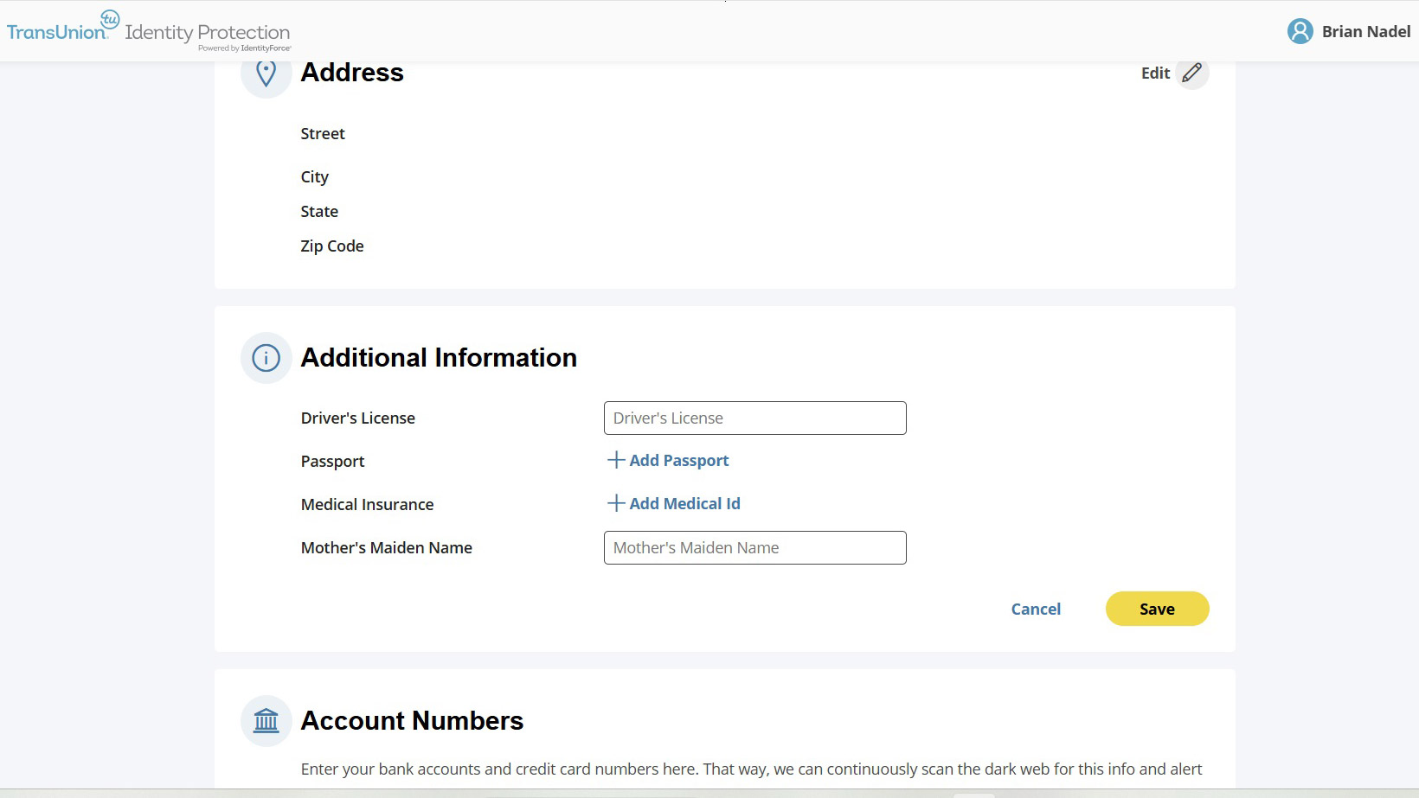Click the Account Numbers heading
This screenshot has height=798, width=1419.
point(412,720)
